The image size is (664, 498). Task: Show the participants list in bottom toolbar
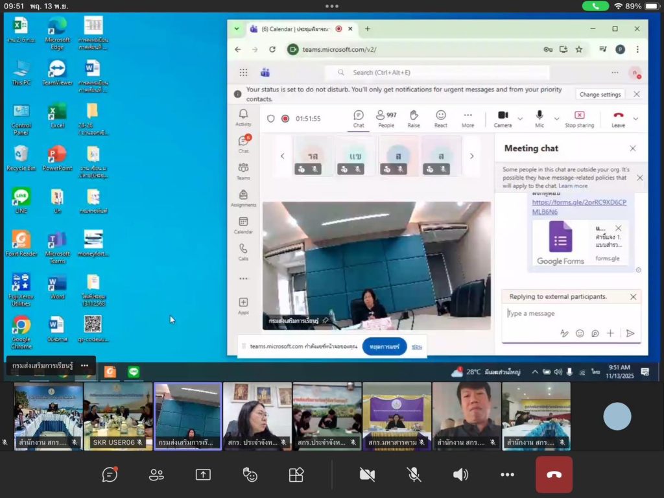156,475
